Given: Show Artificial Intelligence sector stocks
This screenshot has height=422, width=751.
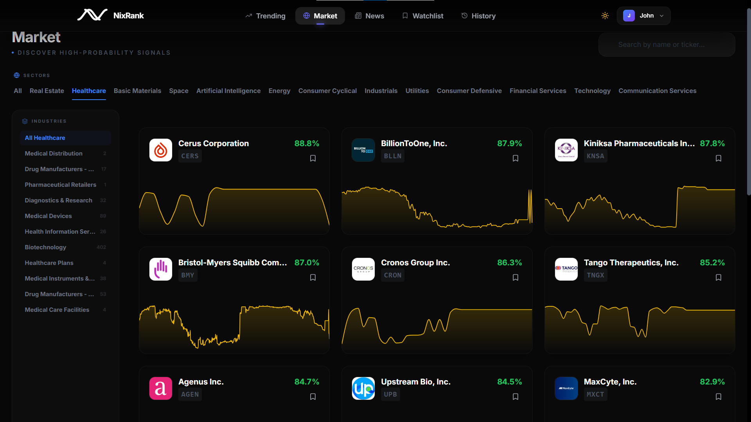Looking at the screenshot, I should (228, 91).
